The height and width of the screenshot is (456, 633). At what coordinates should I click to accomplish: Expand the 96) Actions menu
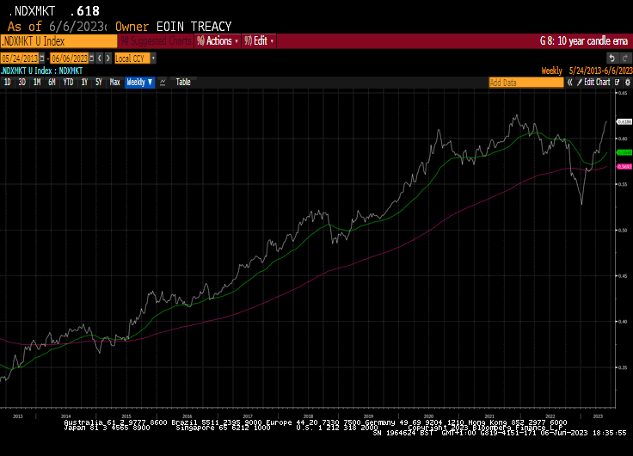coord(218,40)
